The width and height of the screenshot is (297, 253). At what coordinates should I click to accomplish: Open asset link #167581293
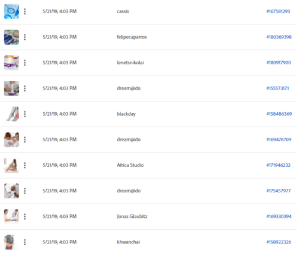coord(278,11)
